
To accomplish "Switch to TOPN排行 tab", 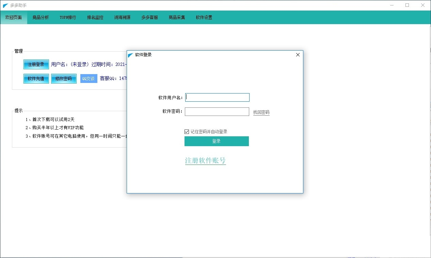I will (68, 17).
